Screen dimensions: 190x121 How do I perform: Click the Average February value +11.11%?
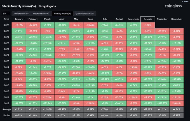click(x=33, y=109)
